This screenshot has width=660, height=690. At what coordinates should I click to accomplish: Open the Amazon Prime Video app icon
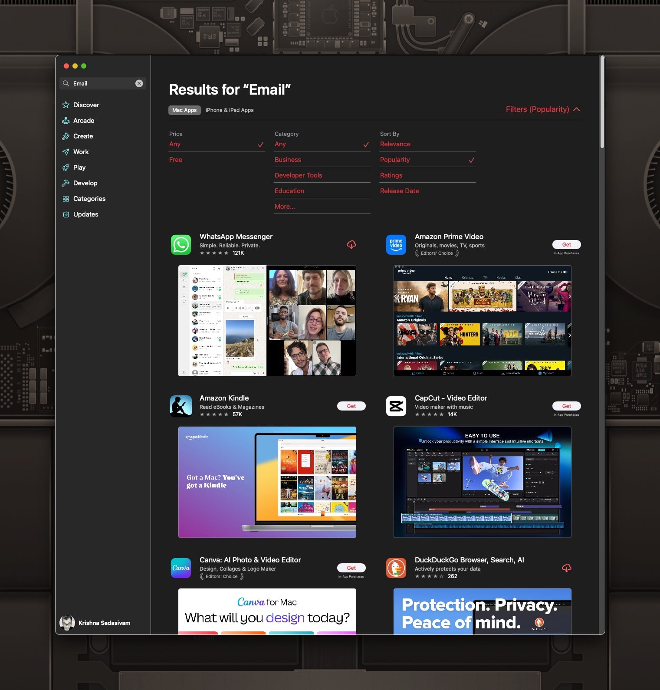[396, 245]
